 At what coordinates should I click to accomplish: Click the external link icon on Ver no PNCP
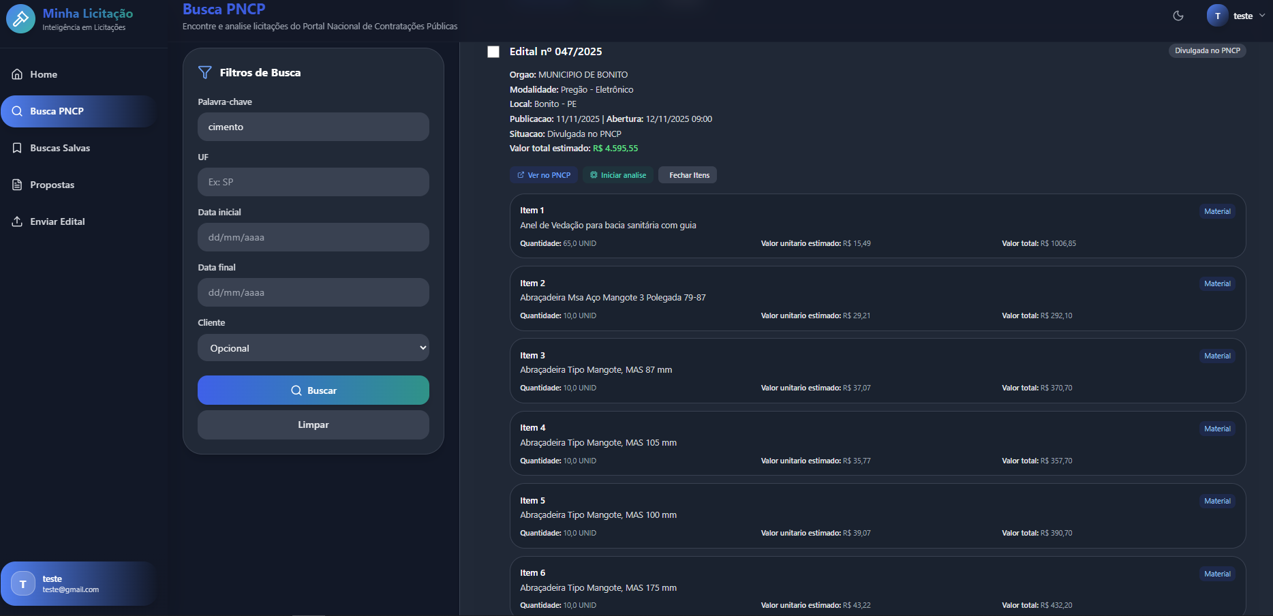[x=521, y=175]
